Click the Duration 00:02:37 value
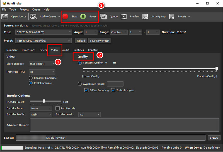 click(x=181, y=32)
